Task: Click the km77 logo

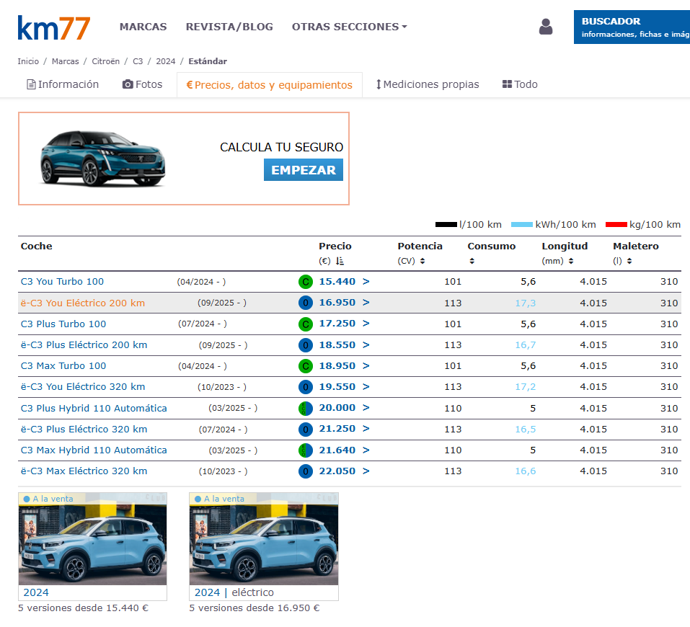Action: tap(54, 27)
